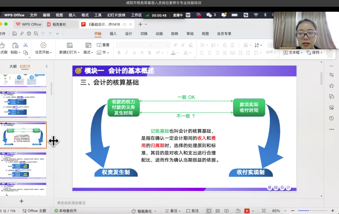The image size is (339, 214).
Task: Click the Print icon in quick toolbar
Action: (x=29, y=34)
